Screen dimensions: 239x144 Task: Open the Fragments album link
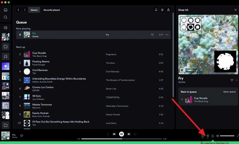111,54
